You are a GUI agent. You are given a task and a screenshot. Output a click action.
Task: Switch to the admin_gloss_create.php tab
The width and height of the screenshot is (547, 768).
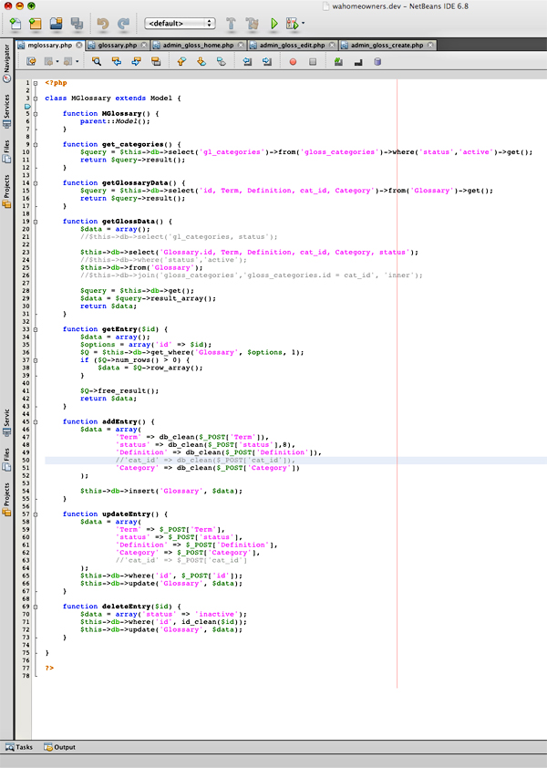387,45
